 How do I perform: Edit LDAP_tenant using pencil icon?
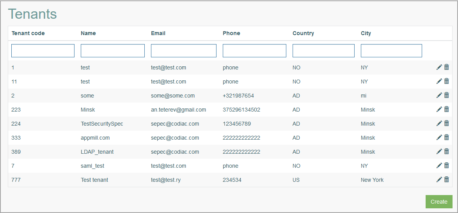(439, 151)
